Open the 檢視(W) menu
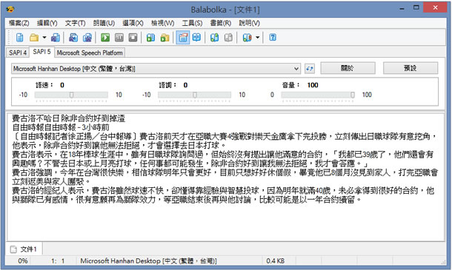This screenshot has width=452, height=270. coord(162,23)
